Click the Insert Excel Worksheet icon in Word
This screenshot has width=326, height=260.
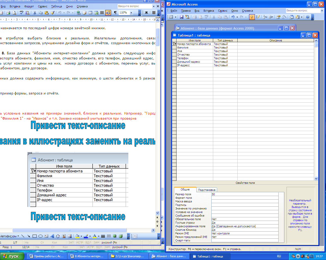[x=96, y=12]
